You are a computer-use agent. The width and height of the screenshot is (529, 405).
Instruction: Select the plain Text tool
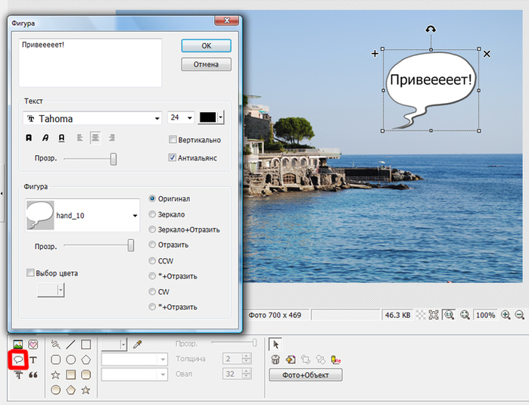tap(33, 360)
